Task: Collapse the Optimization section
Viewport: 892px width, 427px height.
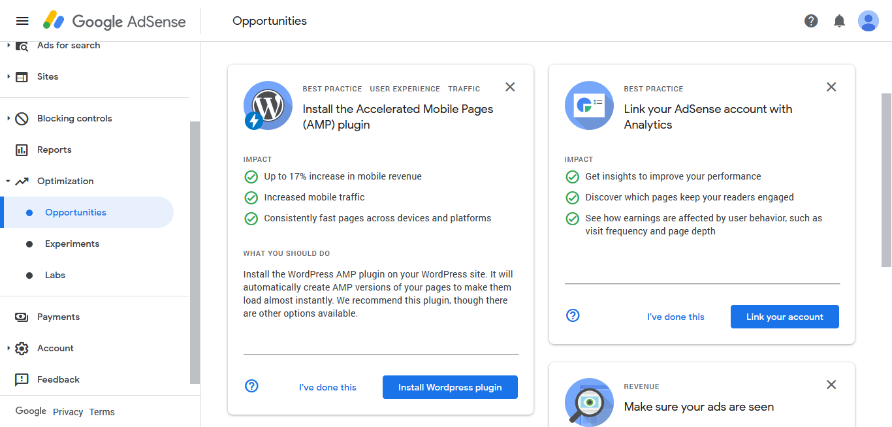Action: tap(9, 181)
